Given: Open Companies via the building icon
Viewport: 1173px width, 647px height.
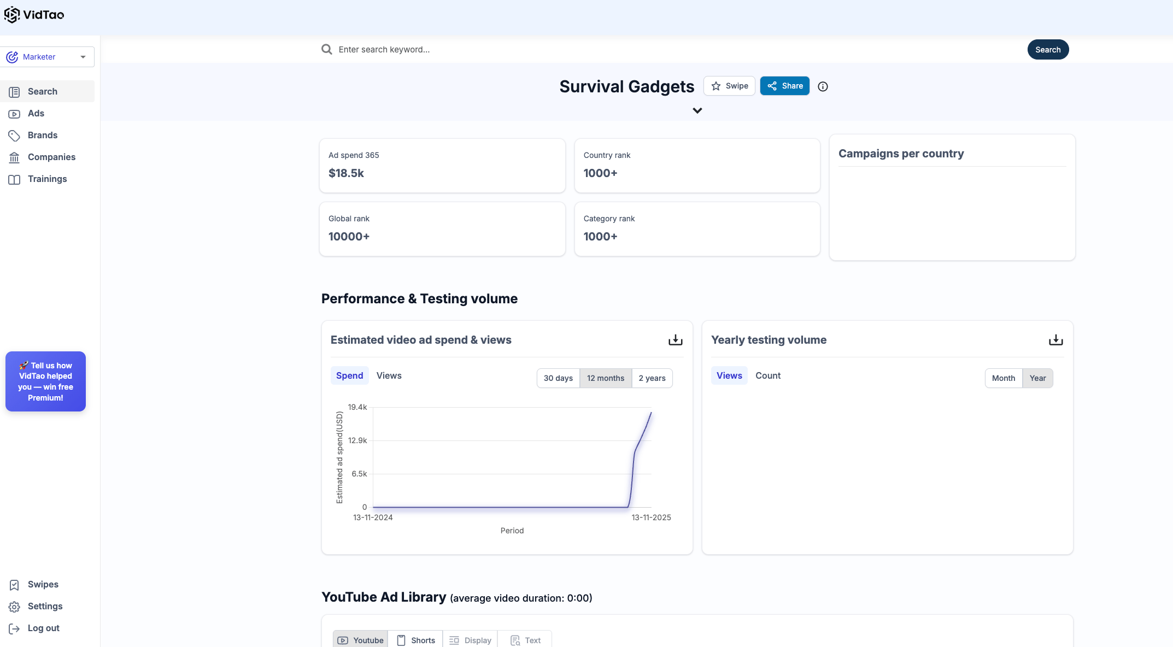Looking at the screenshot, I should point(14,157).
